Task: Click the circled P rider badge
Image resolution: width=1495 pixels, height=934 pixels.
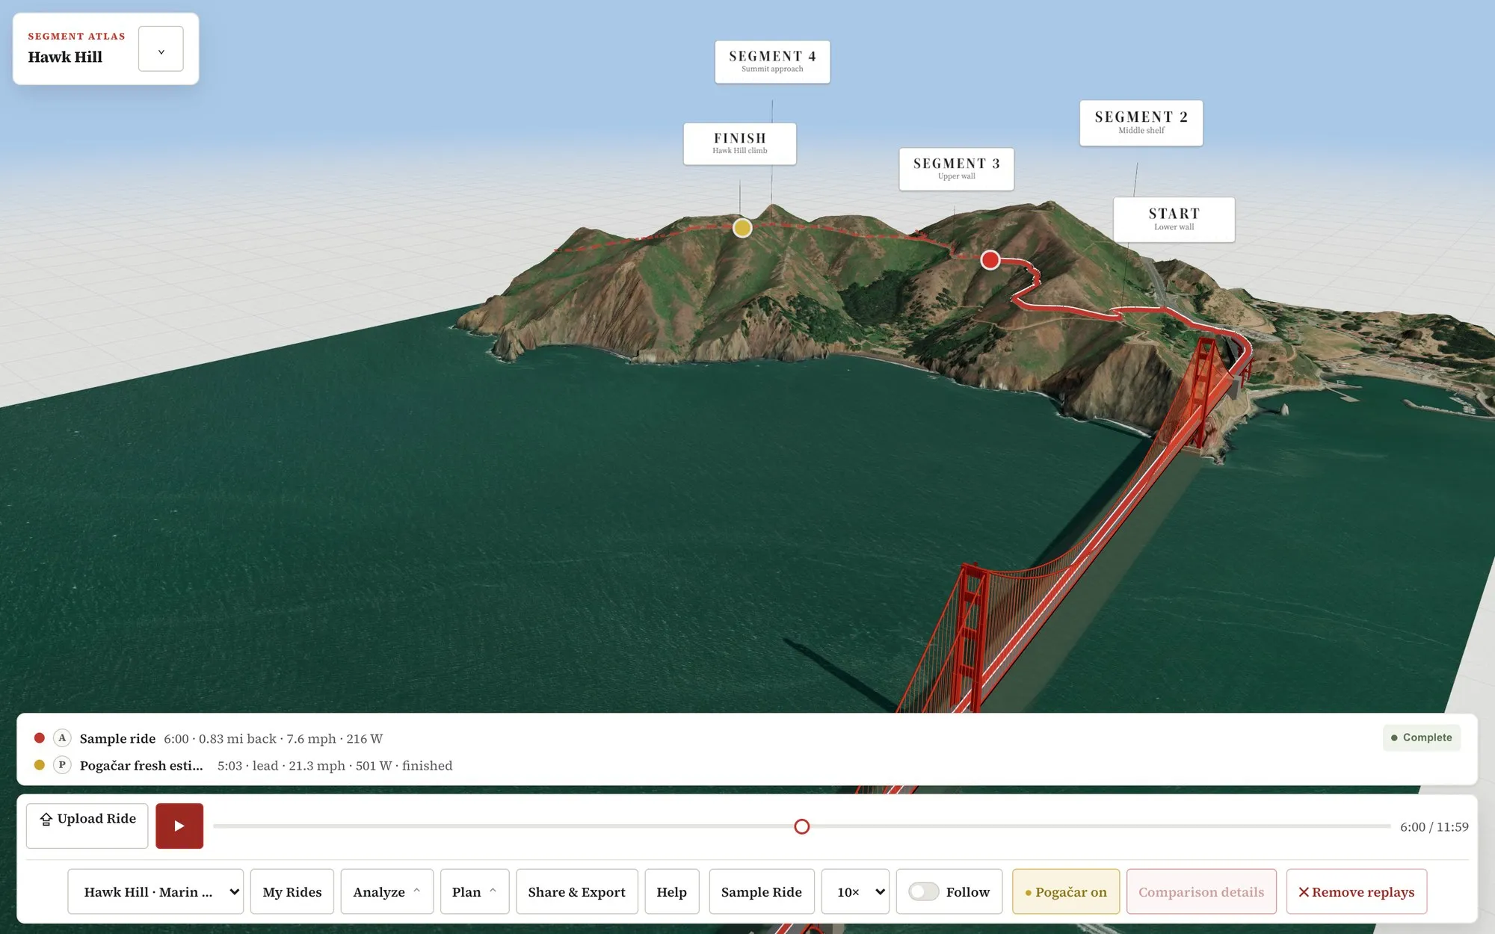Action: coord(62,765)
